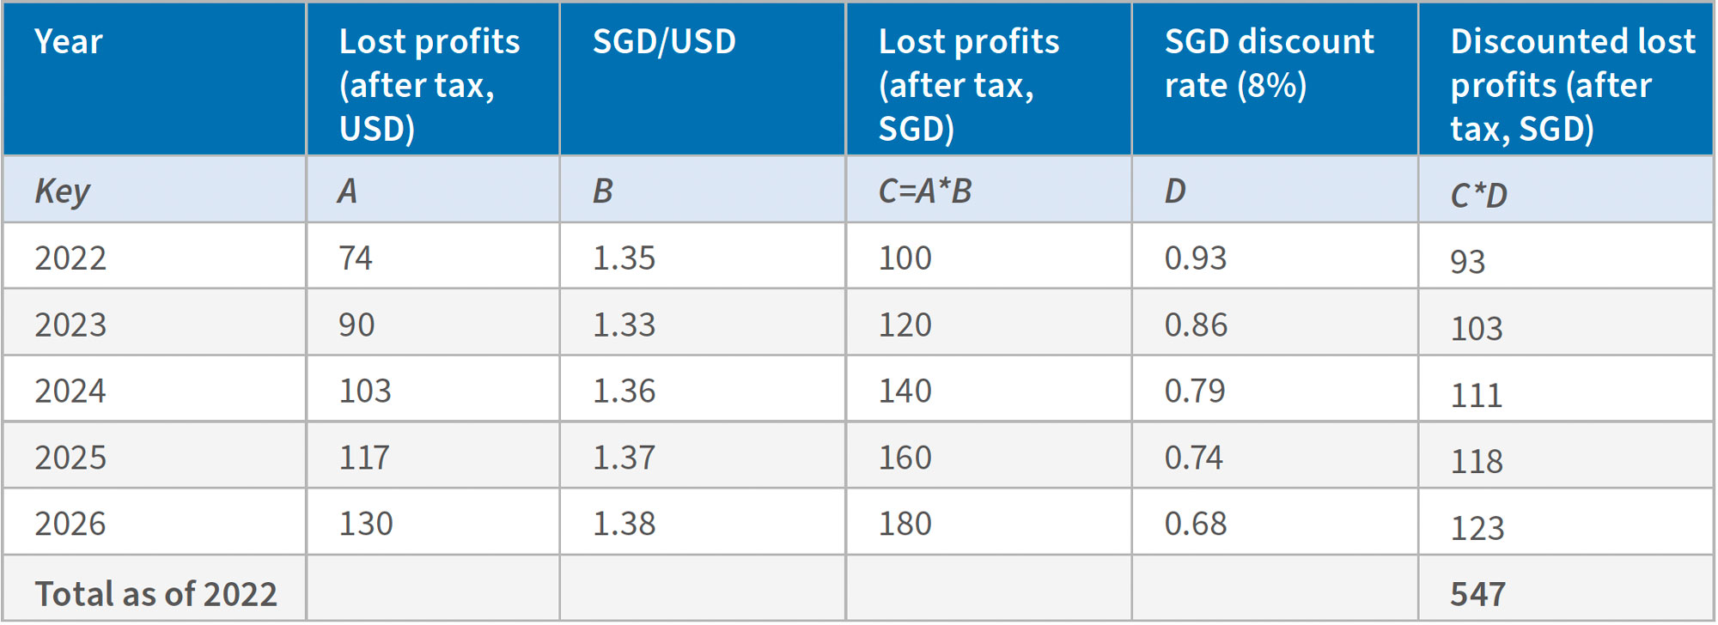Click the SGD discount rate (8%) header
This screenshot has height=625, width=1718.
tap(1269, 64)
